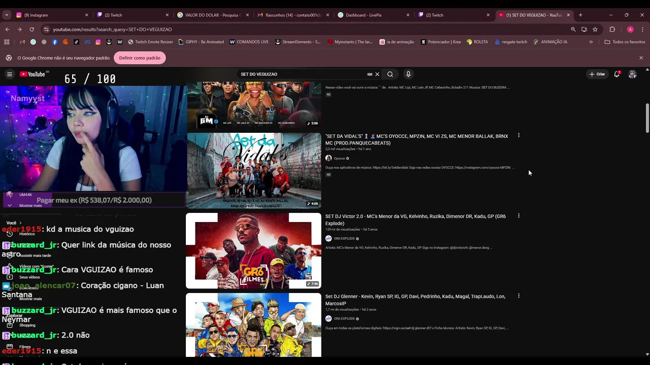
Task: Open the Facebook bookmark icon
Action: tap(55, 42)
